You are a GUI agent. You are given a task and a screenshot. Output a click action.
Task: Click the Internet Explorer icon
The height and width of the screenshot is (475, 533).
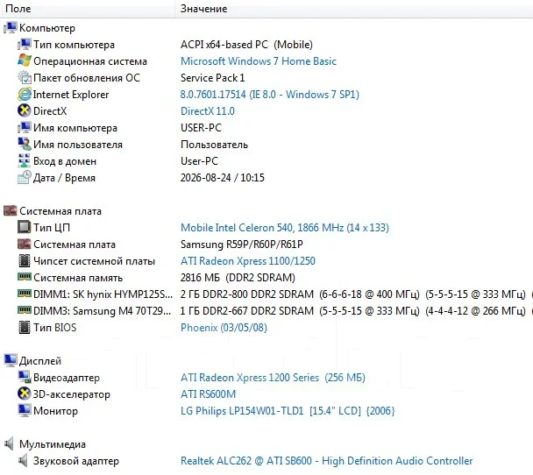pos(25,94)
